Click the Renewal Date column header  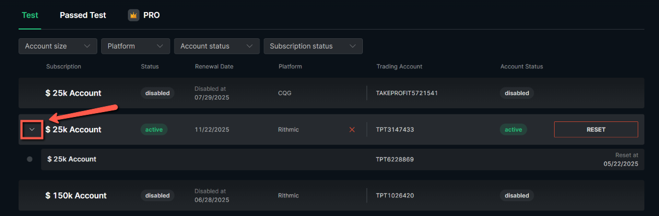[214, 67]
